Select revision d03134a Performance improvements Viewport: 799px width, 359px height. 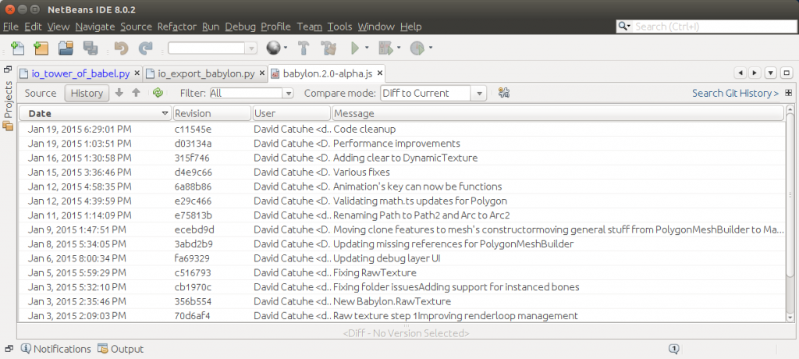tap(402, 144)
